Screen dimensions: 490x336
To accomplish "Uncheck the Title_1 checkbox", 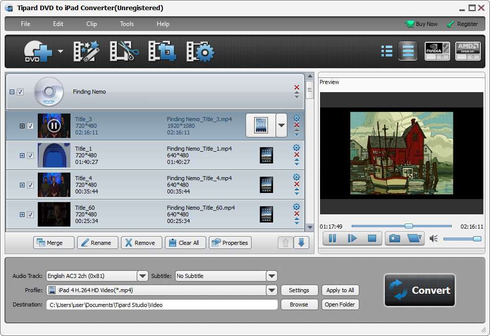I will coord(30,156).
